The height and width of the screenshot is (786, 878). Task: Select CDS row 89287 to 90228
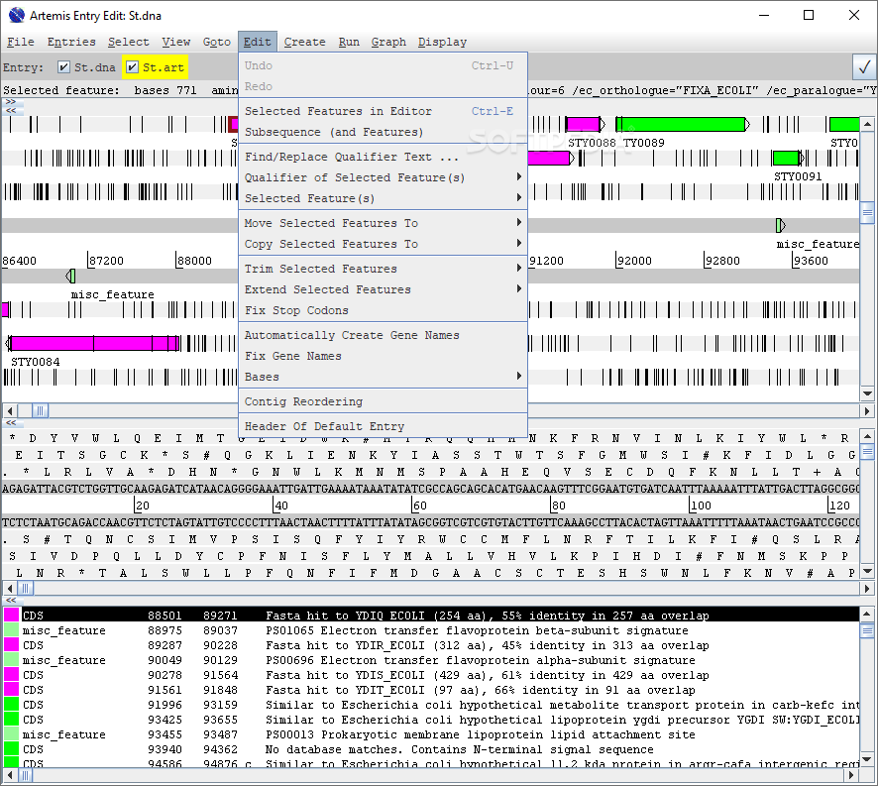[x=431, y=645]
